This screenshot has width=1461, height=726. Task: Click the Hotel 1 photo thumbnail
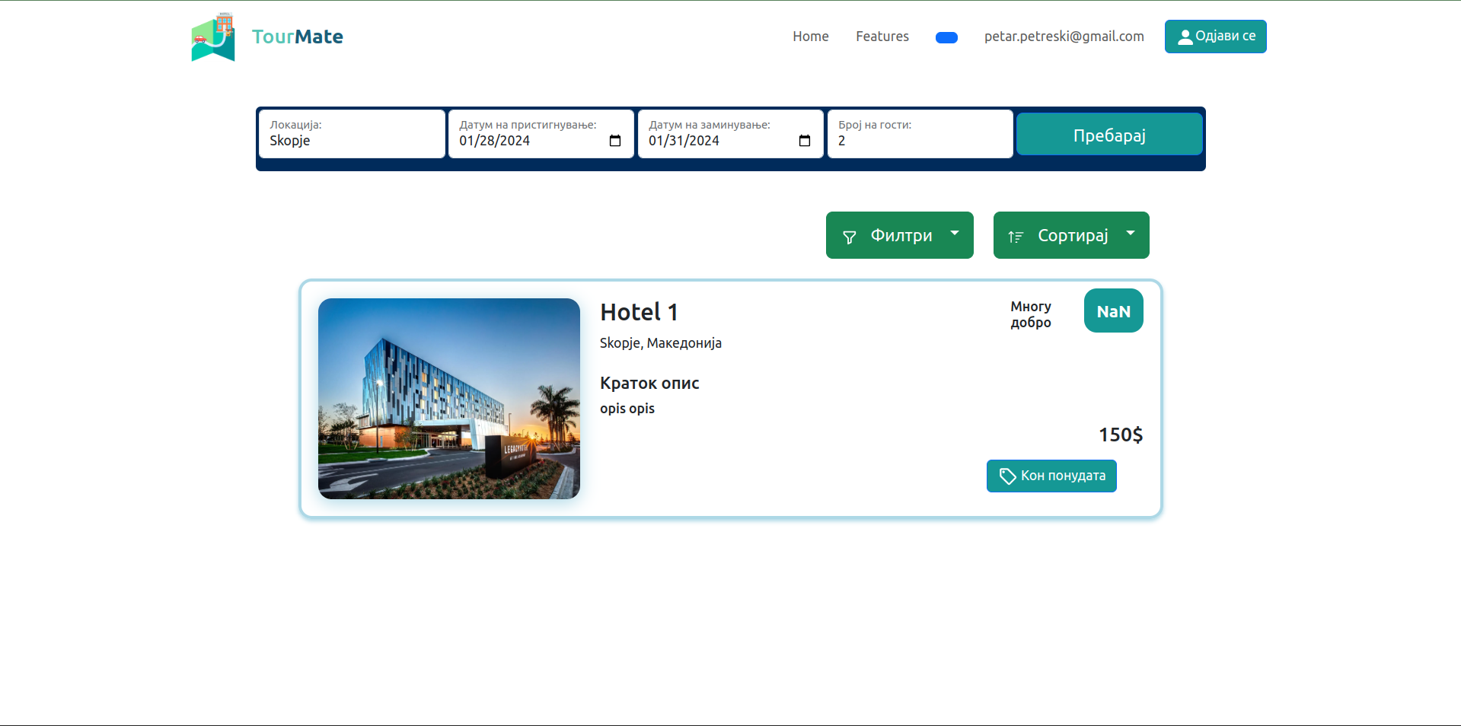click(x=449, y=399)
